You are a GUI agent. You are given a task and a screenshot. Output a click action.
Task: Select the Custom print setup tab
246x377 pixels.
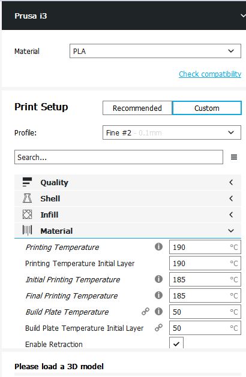(207, 108)
